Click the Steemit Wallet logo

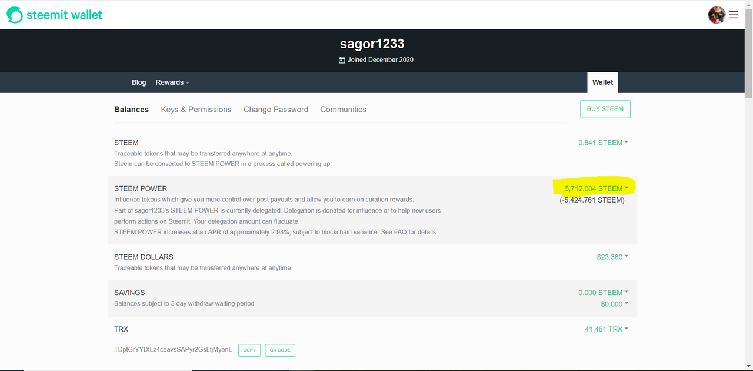[55, 15]
